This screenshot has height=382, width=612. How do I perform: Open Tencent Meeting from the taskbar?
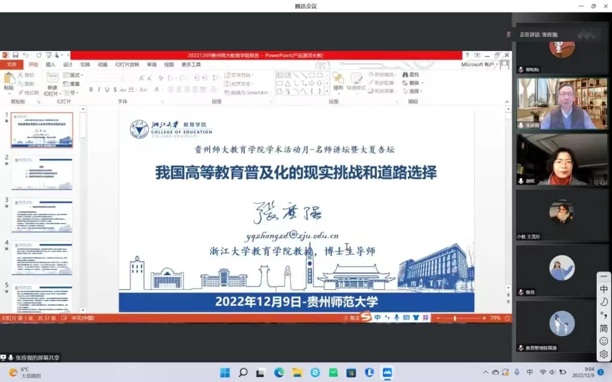[x=387, y=372]
